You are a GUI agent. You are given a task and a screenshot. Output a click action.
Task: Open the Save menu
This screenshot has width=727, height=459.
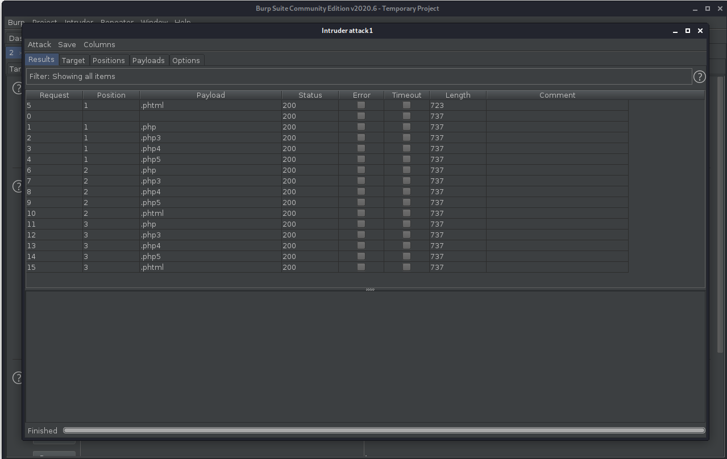pos(67,44)
